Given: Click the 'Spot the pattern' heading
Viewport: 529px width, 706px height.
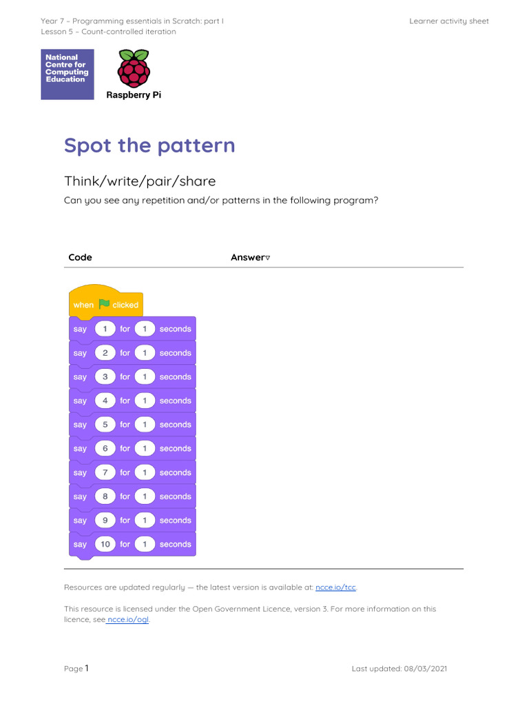Looking at the screenshot, I should 149,146.
